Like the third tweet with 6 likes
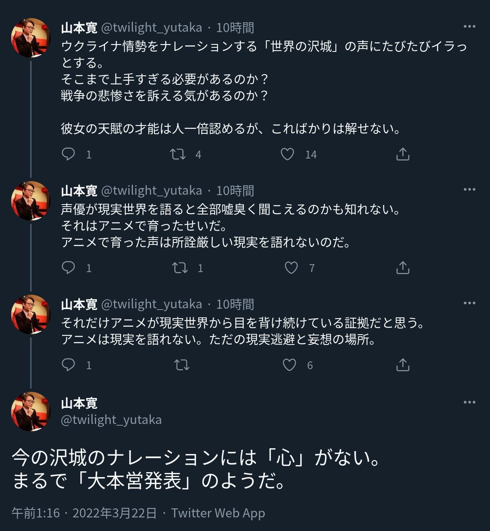This screenshot has width=490, height=531. [289, 365]
